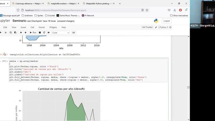The height and width of the screenshot is (121, 215).
Task: Close the matplotlib.markers tab
Action: coord(78,4)
